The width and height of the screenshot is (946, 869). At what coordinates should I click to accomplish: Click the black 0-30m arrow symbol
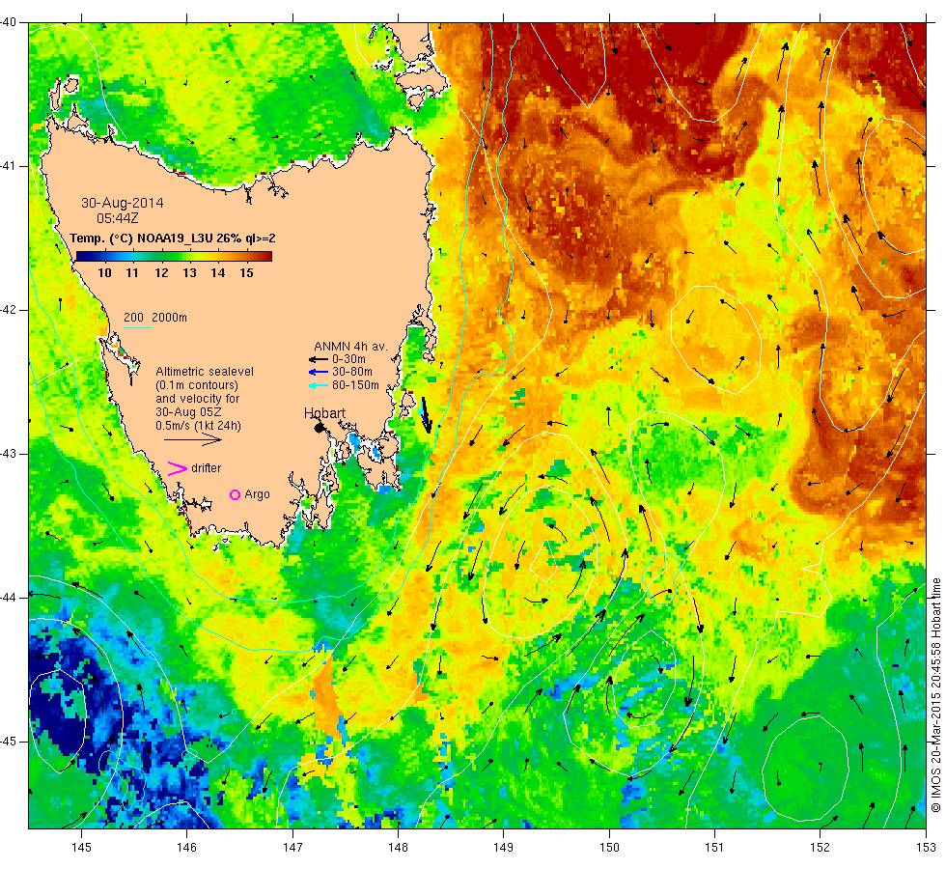318,359
